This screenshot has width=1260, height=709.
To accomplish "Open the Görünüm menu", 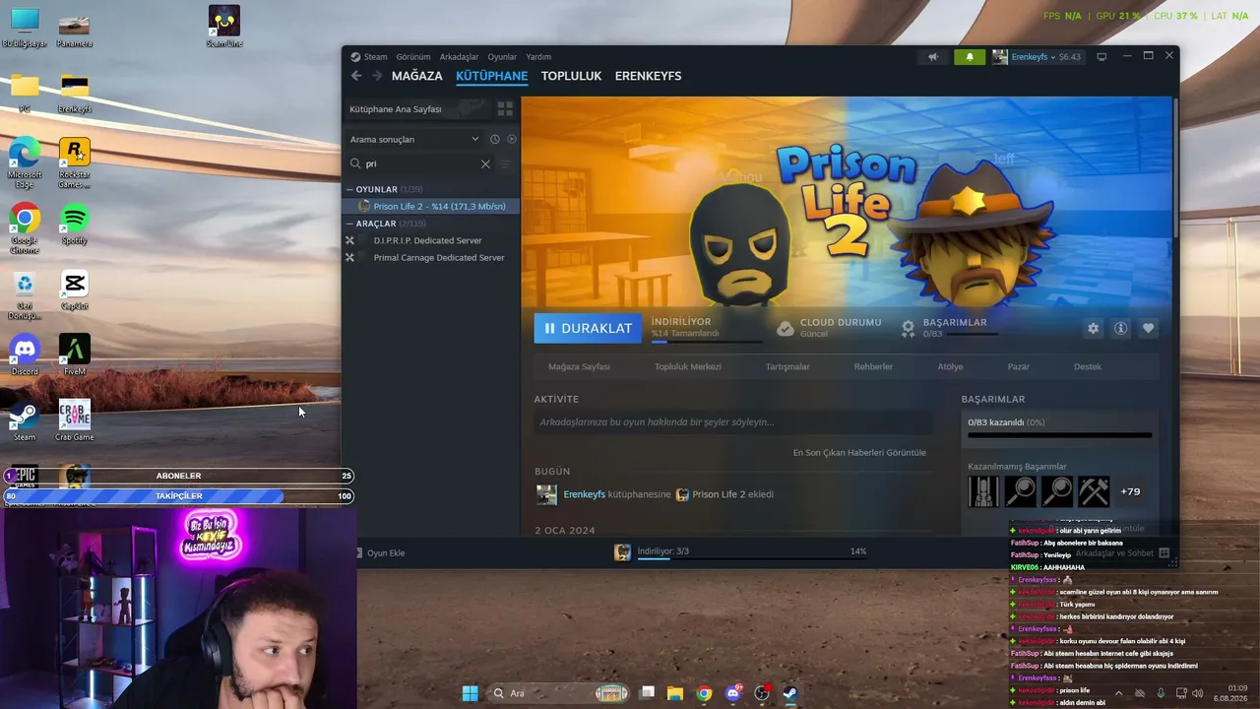I will coord(413,57).
